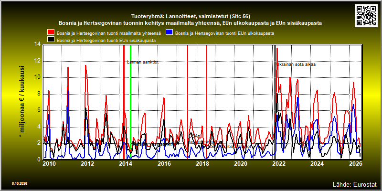Click y-axis value '12'

[x=37, y=61]
